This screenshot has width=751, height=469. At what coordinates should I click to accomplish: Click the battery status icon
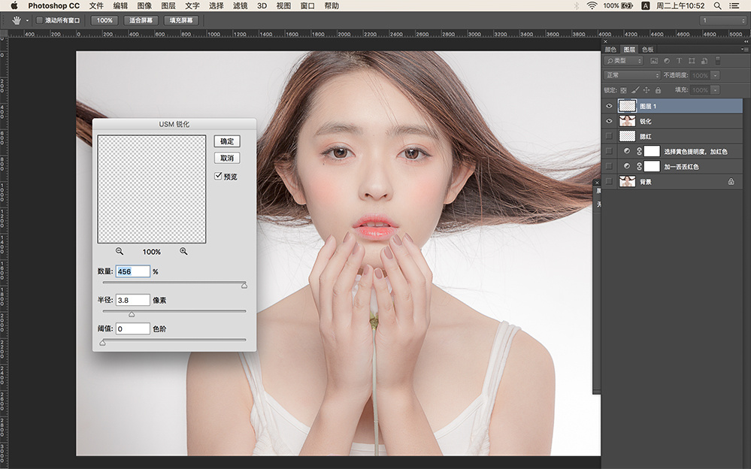point(628,6)
